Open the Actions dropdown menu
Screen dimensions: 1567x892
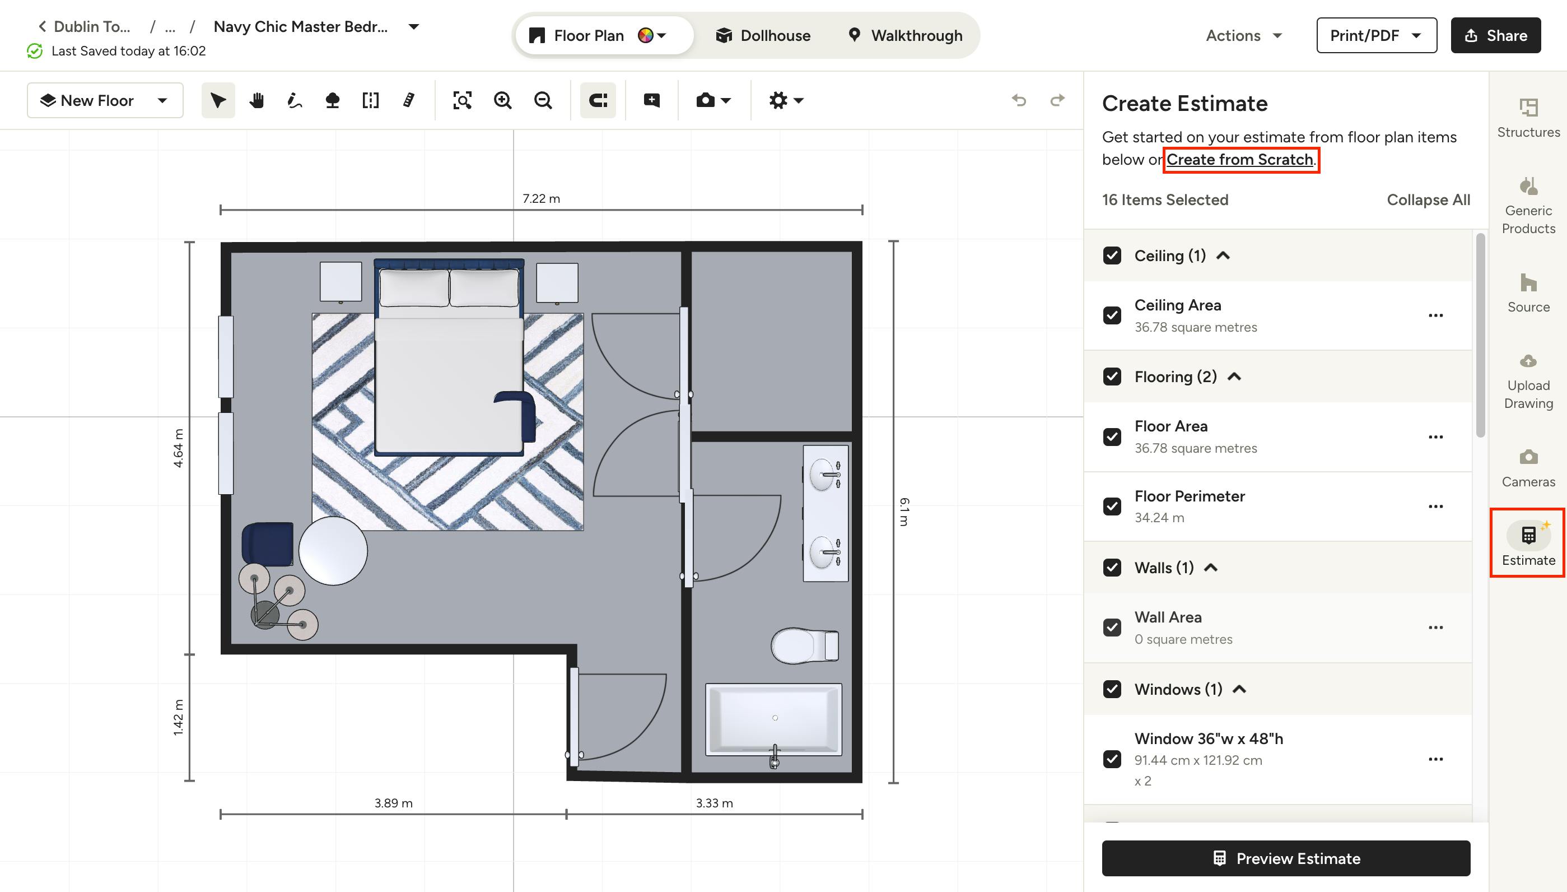point(1244,35)
